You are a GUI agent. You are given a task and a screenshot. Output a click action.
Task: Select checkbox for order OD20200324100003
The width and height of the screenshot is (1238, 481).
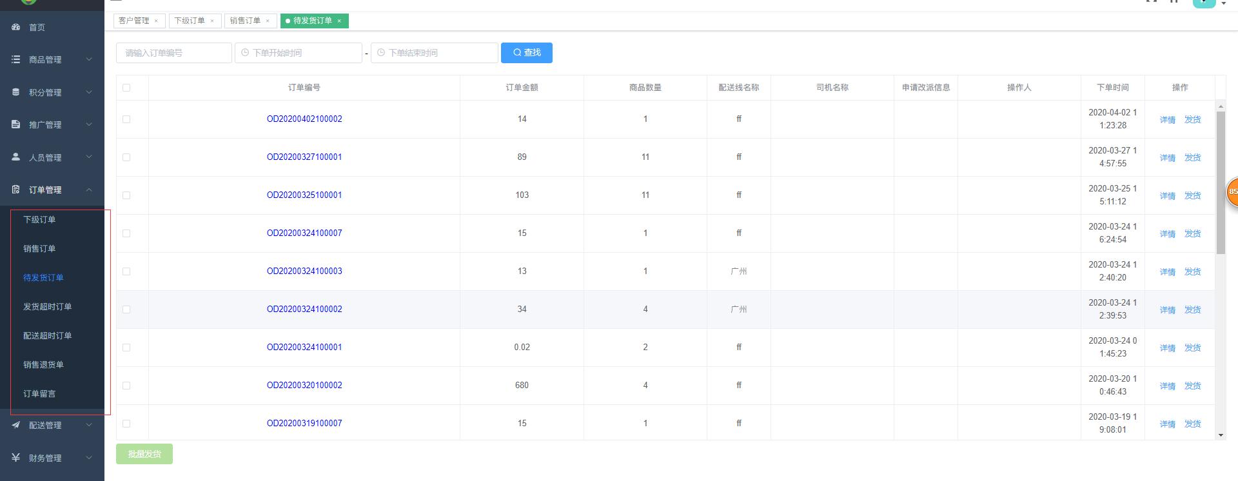click(126, 271)
